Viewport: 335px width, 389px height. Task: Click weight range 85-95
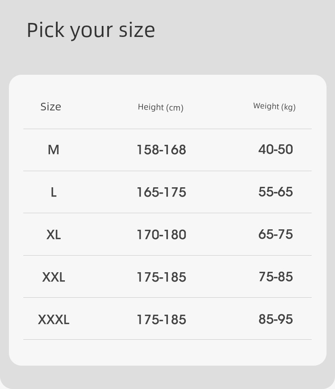(x=276, y=319)
